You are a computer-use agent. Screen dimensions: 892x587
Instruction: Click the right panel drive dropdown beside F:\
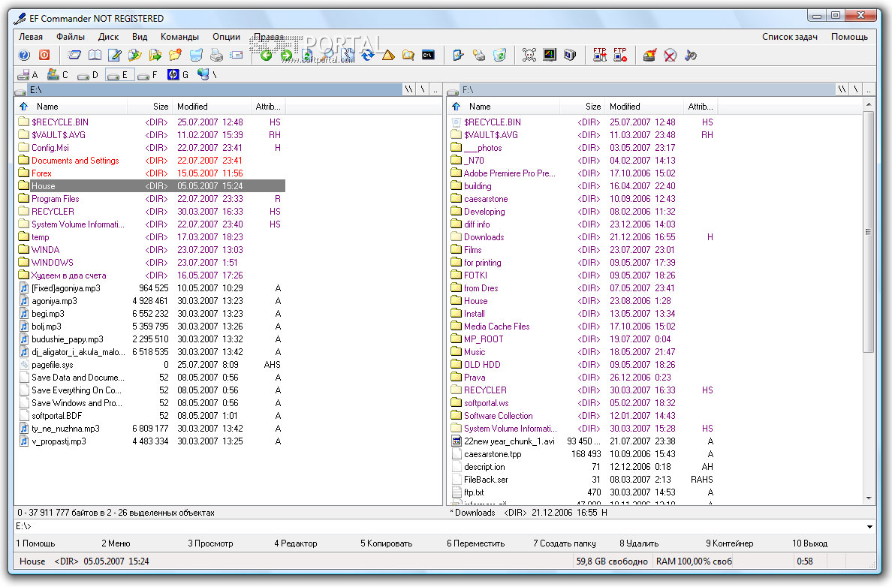click(x=454, y=90)
